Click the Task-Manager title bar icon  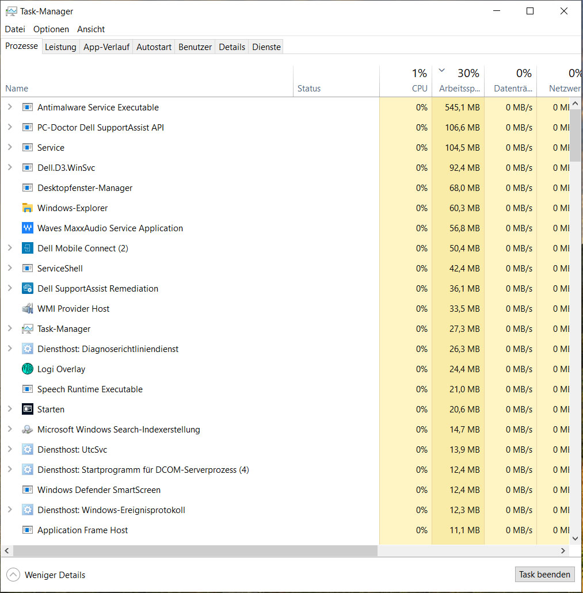[x=11, y=12]
